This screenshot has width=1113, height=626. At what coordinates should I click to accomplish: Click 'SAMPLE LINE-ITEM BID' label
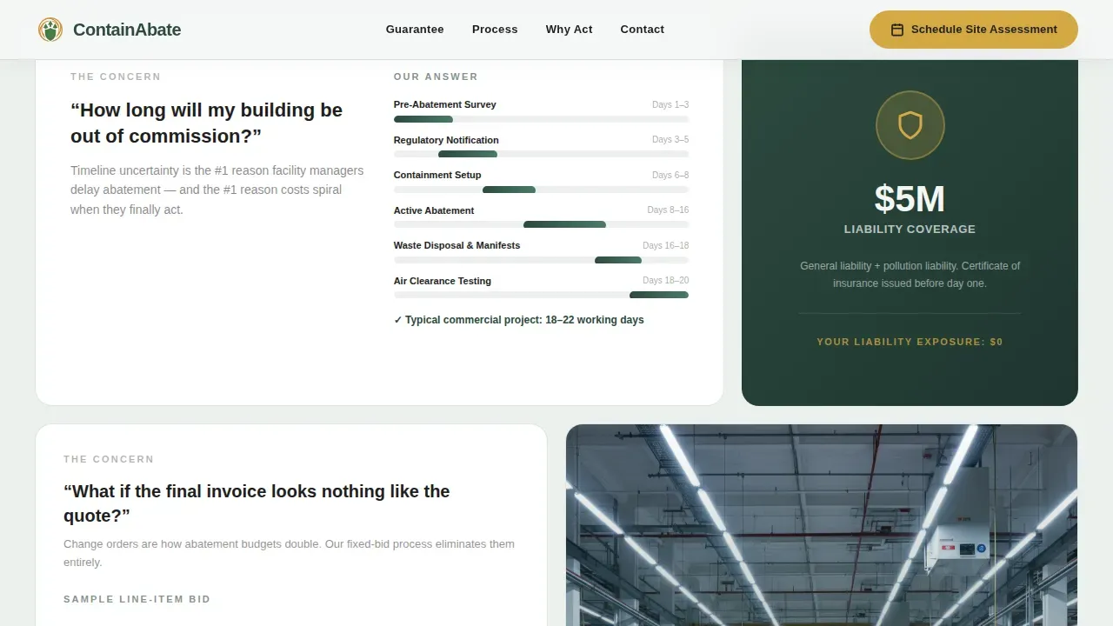click(x=137, y=599)
